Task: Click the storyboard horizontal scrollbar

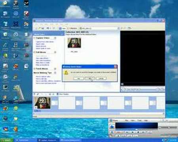Action: coord(98,114)
